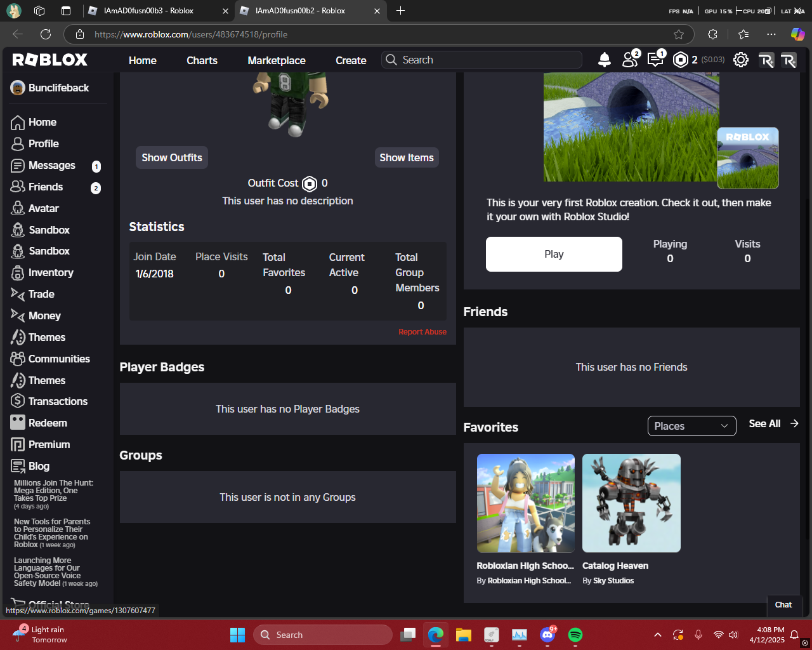Open the Catalog Heaven thumbnail
812x650 pixels.
[631, 503]
